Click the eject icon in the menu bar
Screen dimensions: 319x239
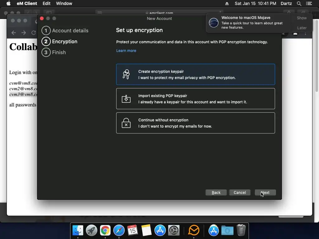[227, 3]
